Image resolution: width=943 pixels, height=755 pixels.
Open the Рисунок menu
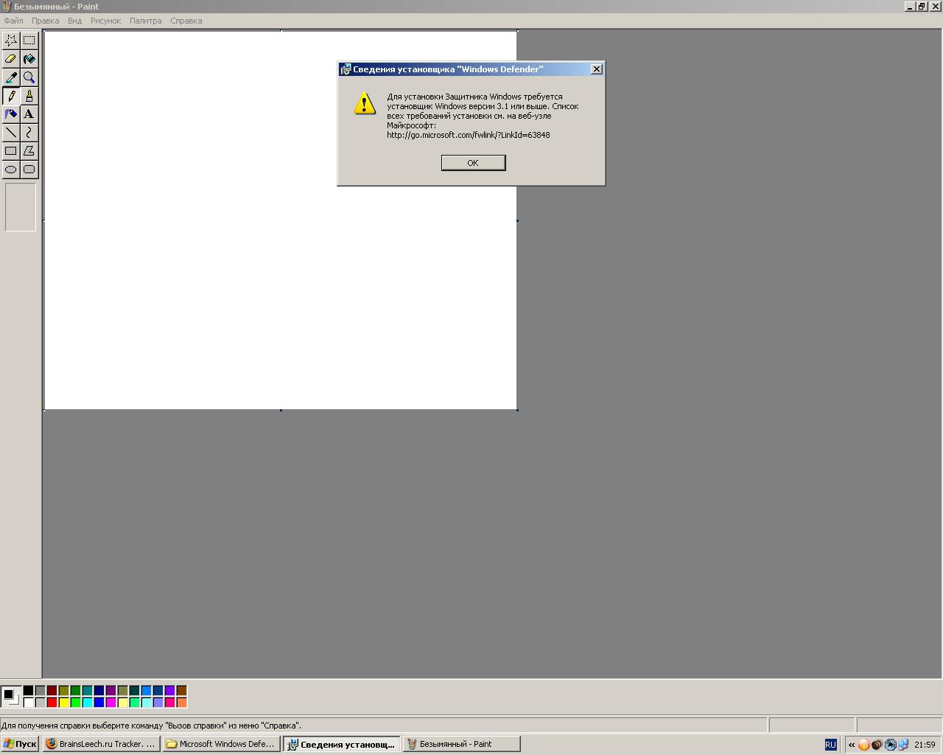click(105, 21)
